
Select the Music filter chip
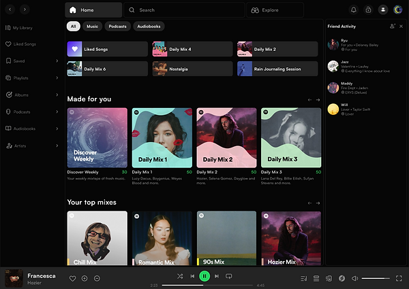point(92,27)
